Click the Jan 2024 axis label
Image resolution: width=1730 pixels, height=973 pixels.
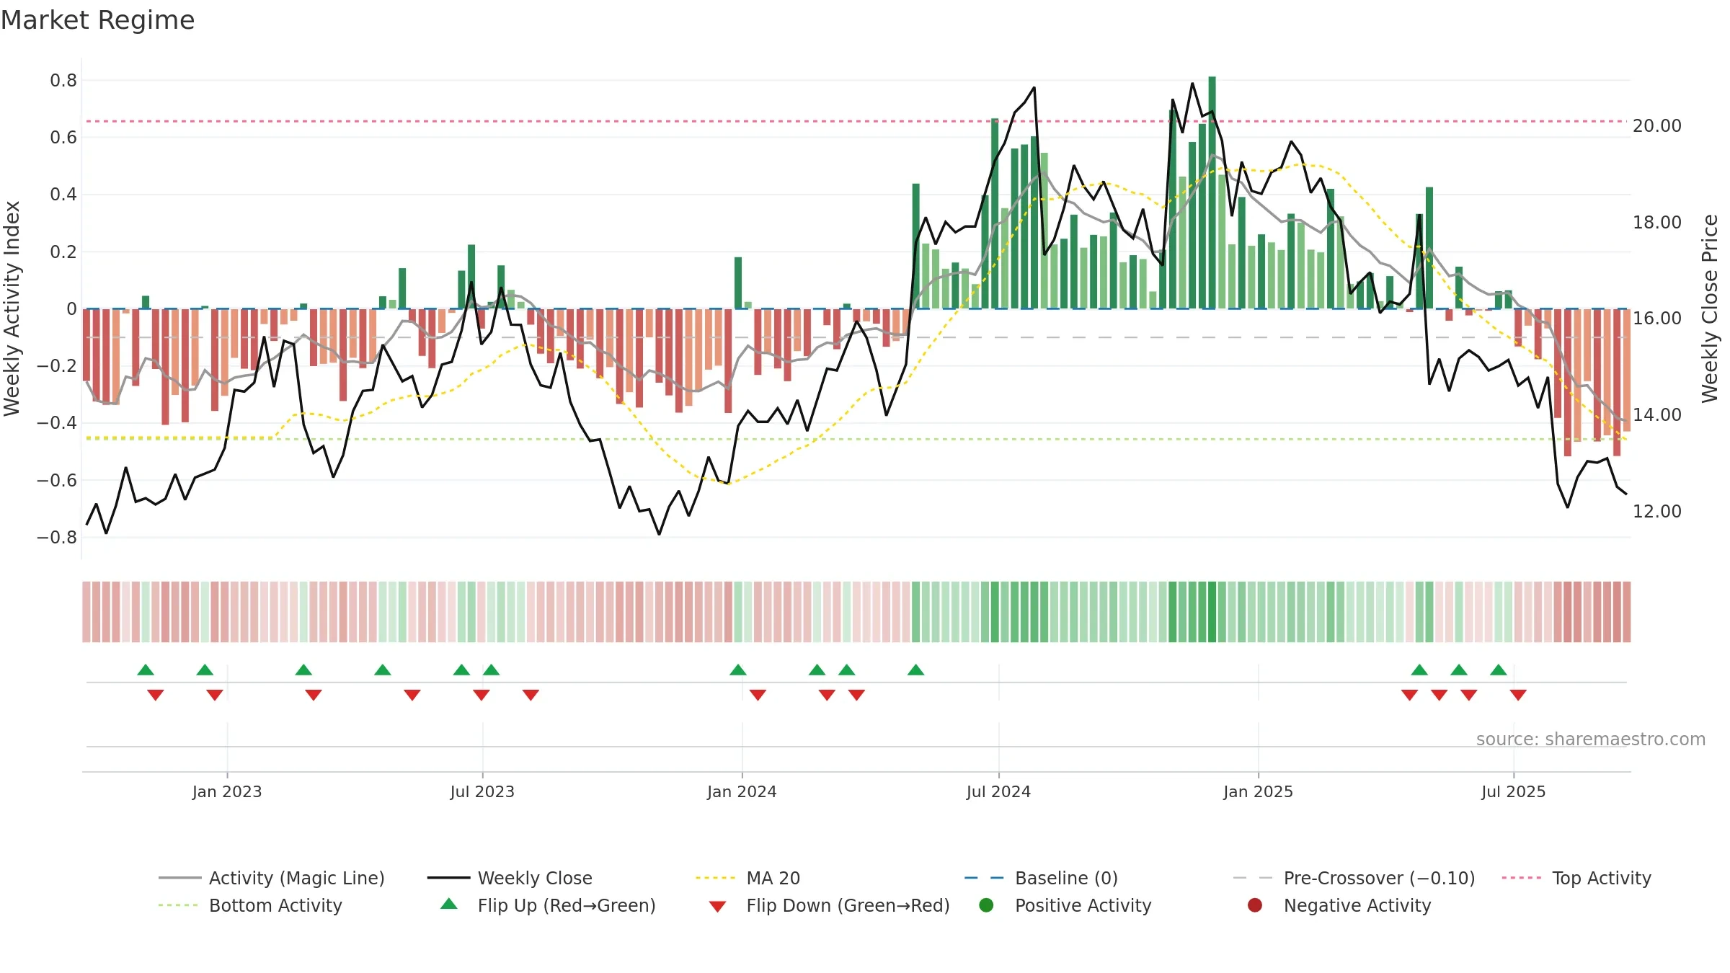tap(742, 792)
